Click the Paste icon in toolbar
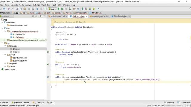 click(x=24, y=9)
